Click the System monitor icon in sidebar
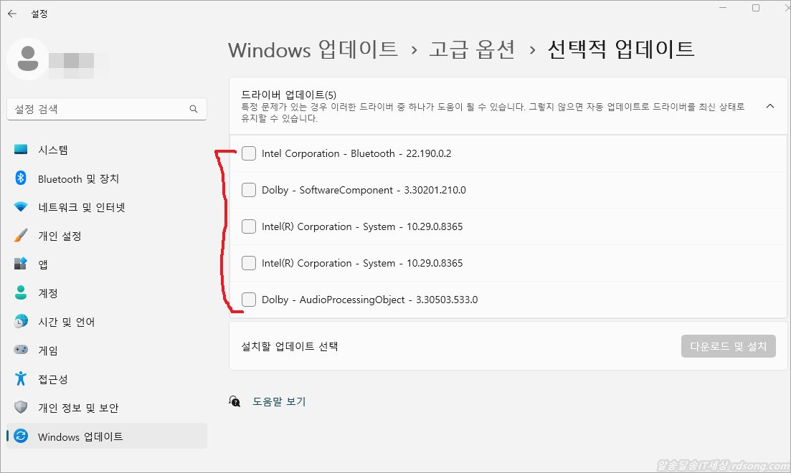The width and height of the screenshot is (791, 473). (x=21, y=150)
